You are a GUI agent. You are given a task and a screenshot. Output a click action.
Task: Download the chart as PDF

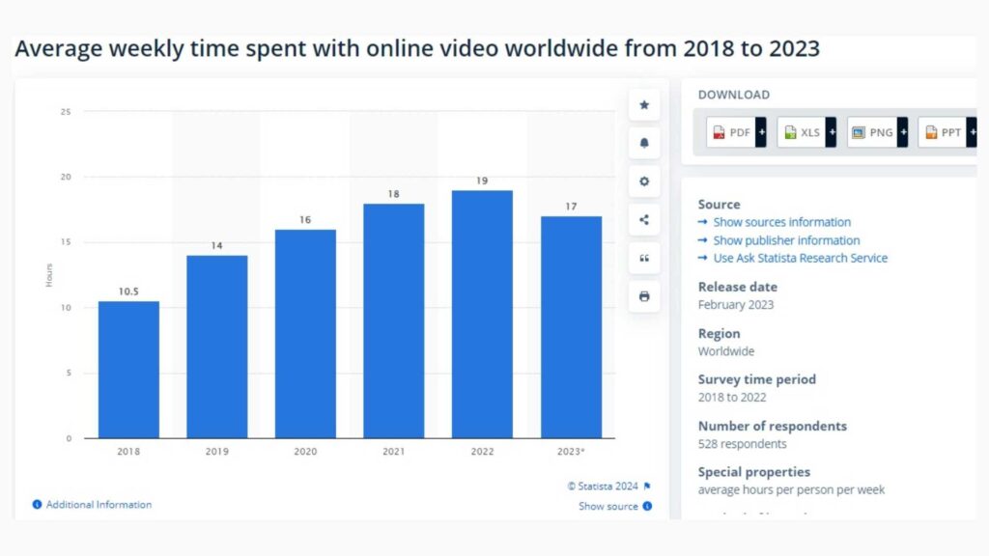click(730, 132)
